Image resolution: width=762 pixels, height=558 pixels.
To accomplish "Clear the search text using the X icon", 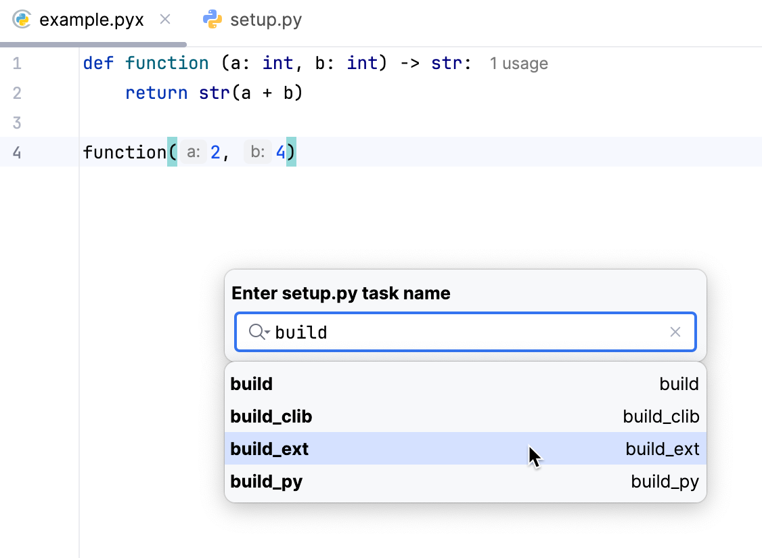I will coord(675,332).
